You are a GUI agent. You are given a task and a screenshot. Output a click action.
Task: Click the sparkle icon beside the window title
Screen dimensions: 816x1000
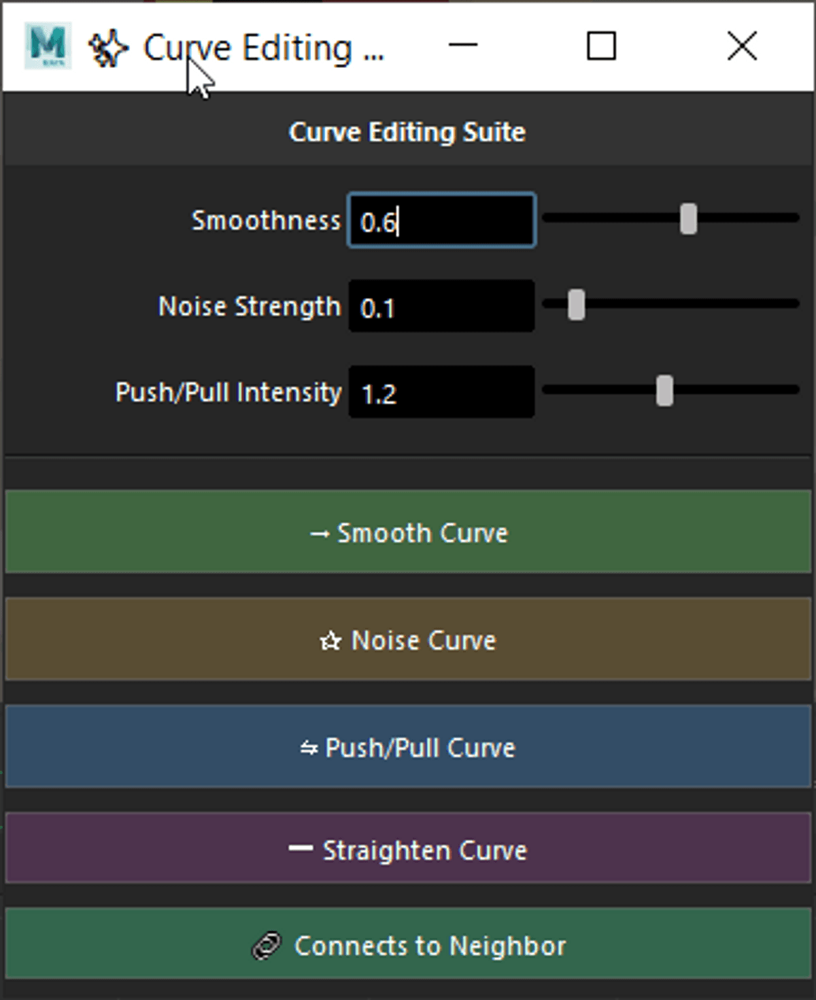click(108, 49)
